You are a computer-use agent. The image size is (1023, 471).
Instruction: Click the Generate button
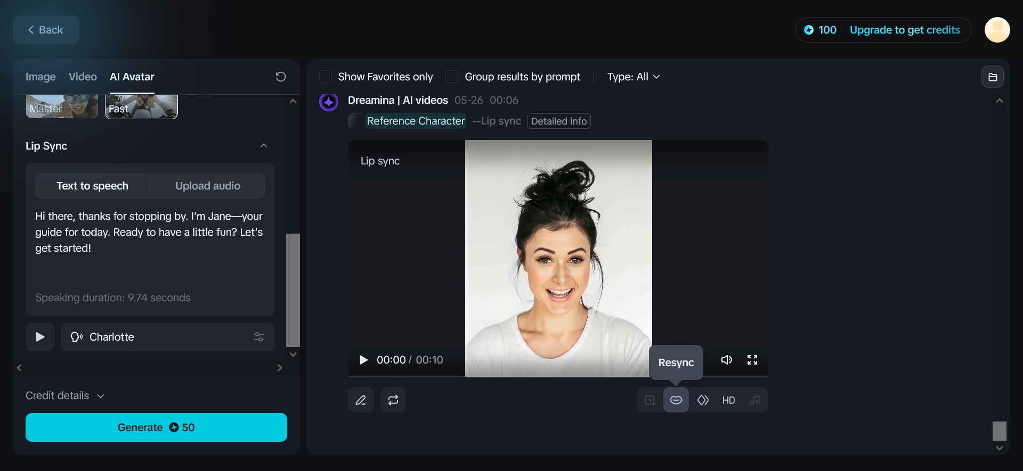coord(156,427)
